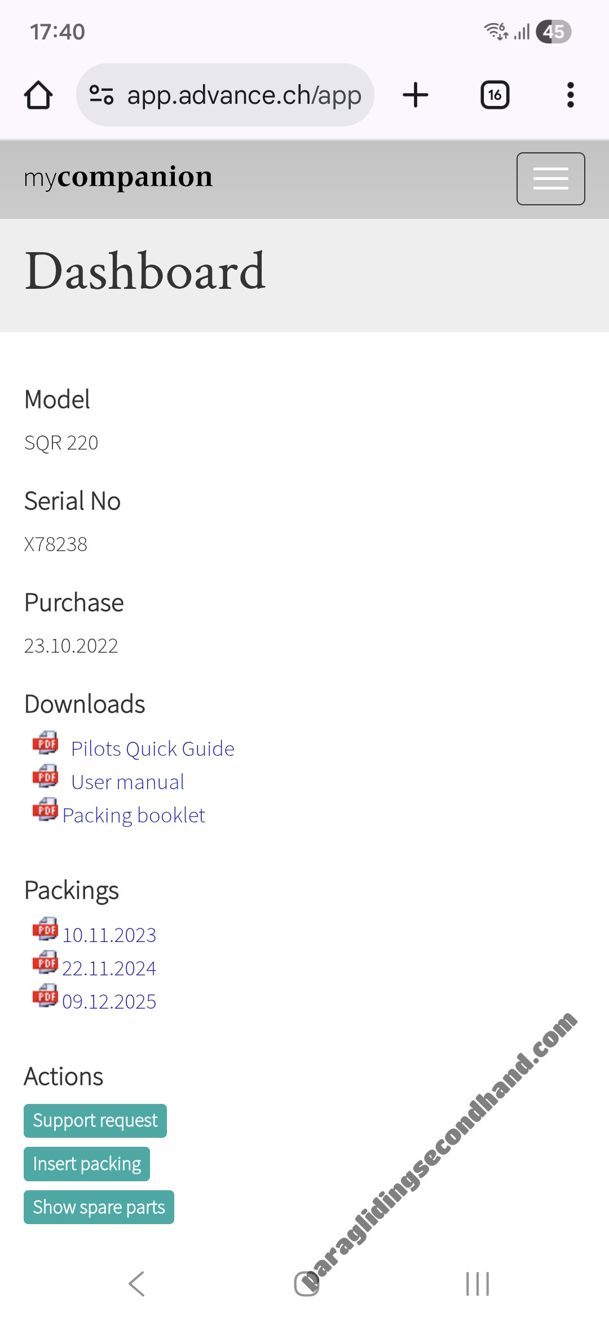Expand the mycompanion hamburger menu
Viewport: 609px width, 1320px height.
(x=550, y=179)
